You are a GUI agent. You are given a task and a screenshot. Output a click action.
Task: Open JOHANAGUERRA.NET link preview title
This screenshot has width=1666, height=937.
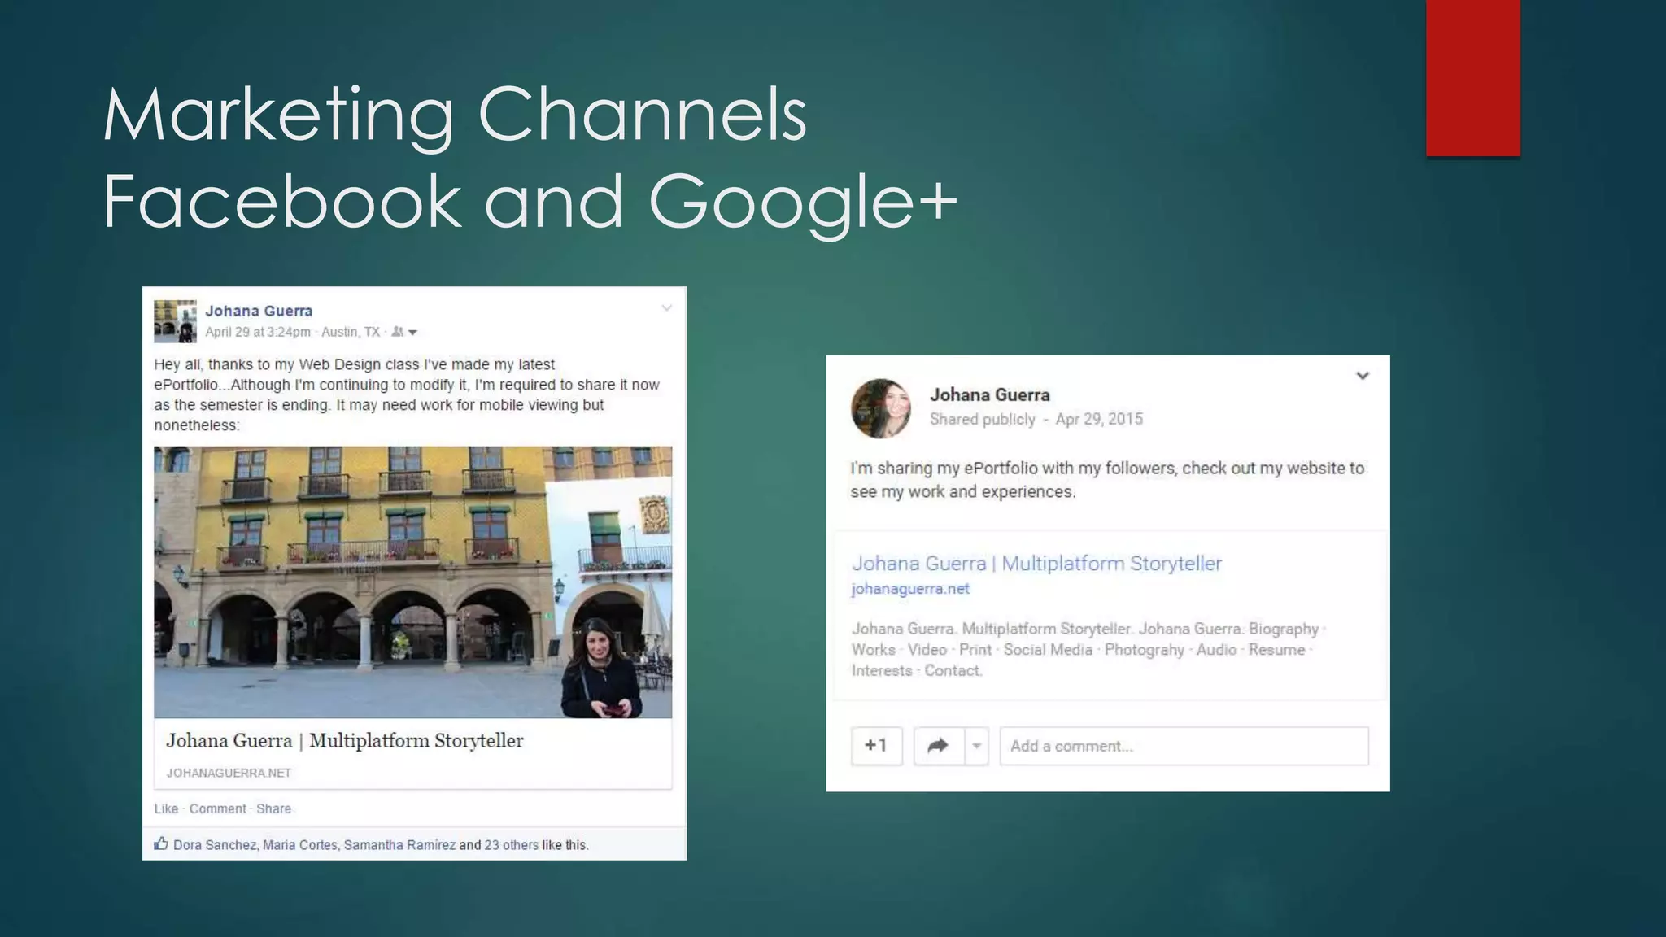(x=345, y=741)
